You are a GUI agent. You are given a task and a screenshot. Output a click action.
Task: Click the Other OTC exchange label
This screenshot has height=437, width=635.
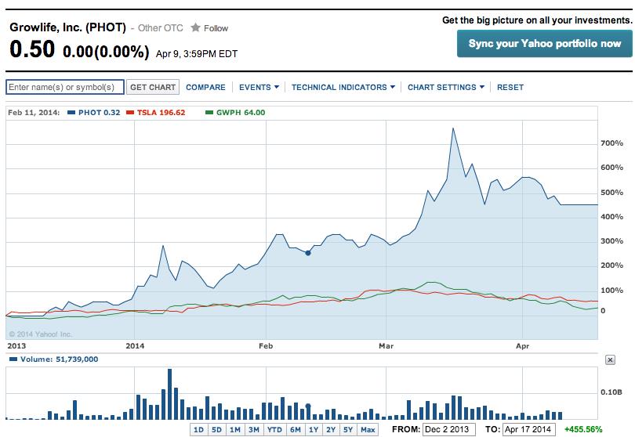[161, 28]
